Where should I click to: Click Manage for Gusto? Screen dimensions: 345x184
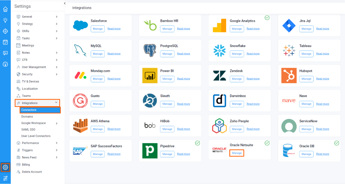click(98, 104)
